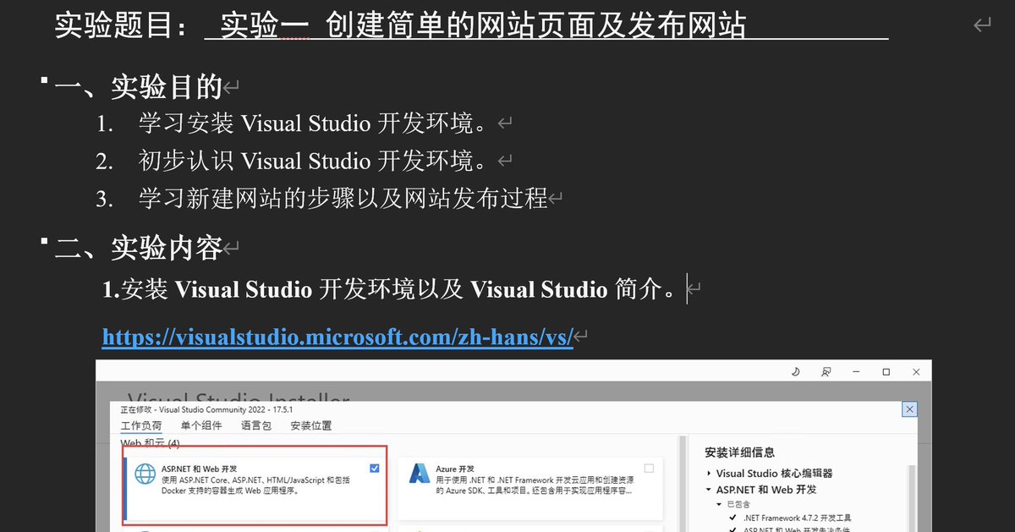Click the line 1.安装 Visual Studio 开发环境以及简介
Image resolution: width=1015 pixels, height=532 pixels.
pos(389,290)
